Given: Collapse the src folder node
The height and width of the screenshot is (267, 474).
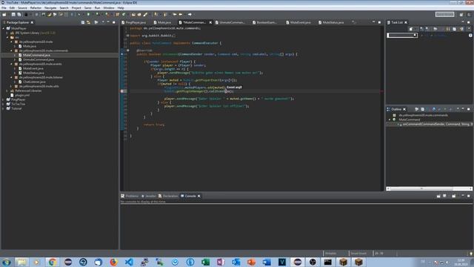Looking at the screenshot, I should [7, 37].
